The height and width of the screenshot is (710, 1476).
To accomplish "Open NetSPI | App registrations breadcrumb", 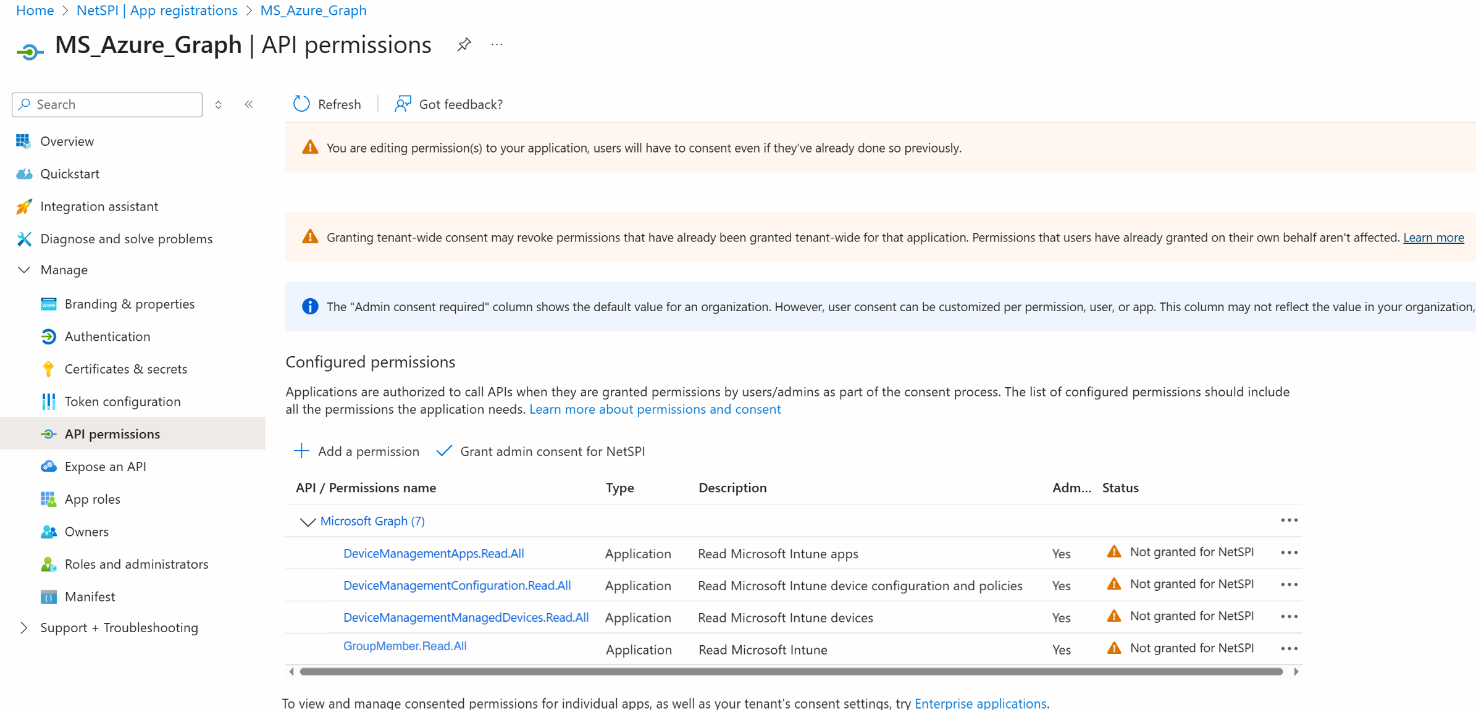I will [x=157, y=10].
